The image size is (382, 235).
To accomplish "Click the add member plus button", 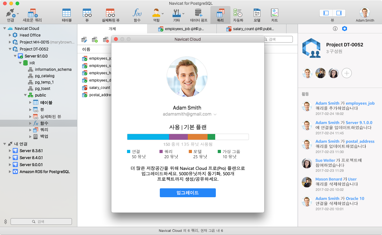I will click(x=346, y=73).
